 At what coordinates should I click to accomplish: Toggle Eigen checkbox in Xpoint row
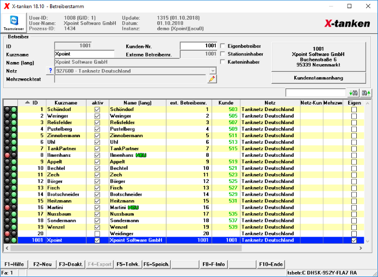(x=354, y=241)
